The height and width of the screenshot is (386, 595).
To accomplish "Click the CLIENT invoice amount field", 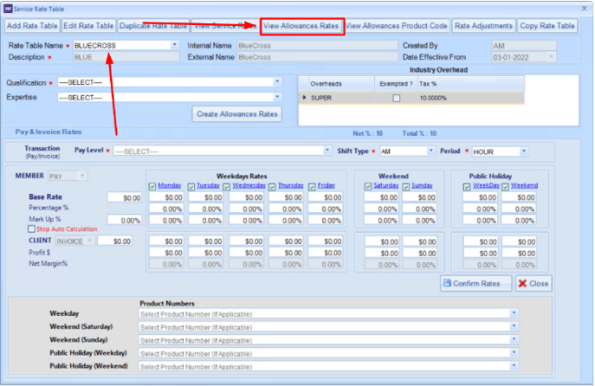I will (115, 241).
